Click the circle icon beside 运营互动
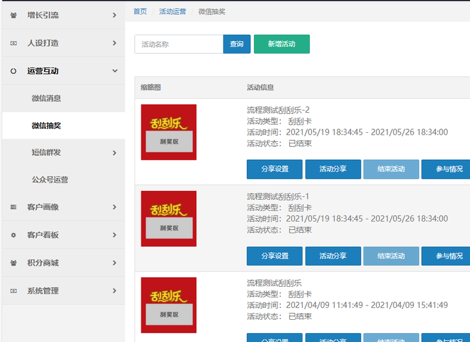Image resolution: width=470 pixels, height=342 pixels. (x=14, y=71)
